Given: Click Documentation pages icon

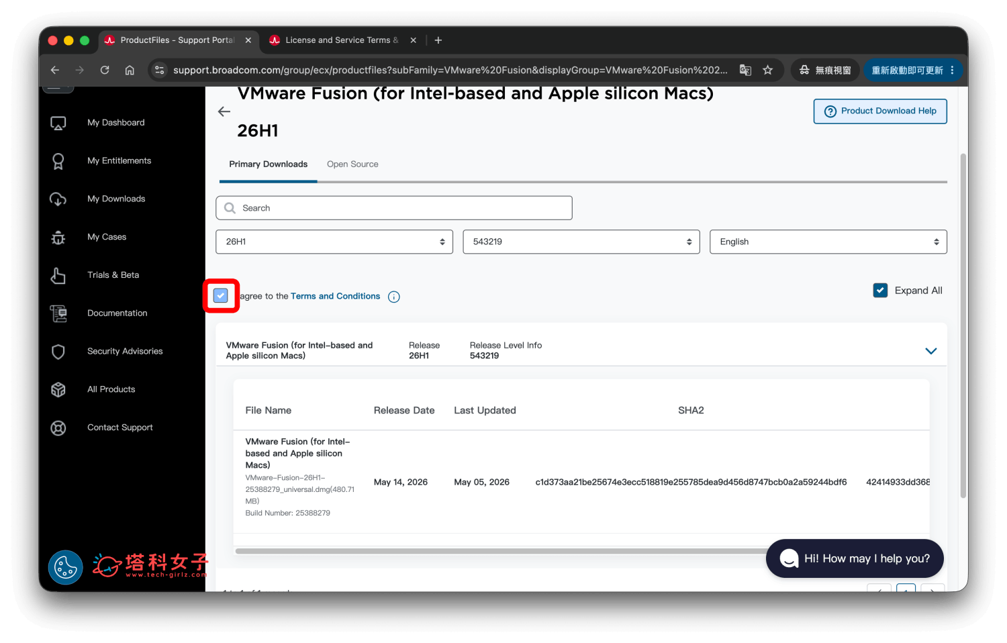Looking at the screenshot, I should pos(58,313).
